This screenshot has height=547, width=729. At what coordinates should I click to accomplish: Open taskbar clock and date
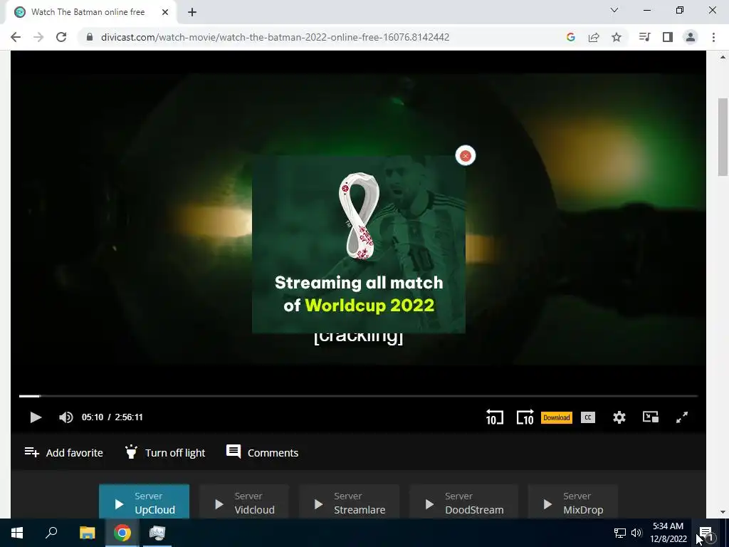pos(668,533)
